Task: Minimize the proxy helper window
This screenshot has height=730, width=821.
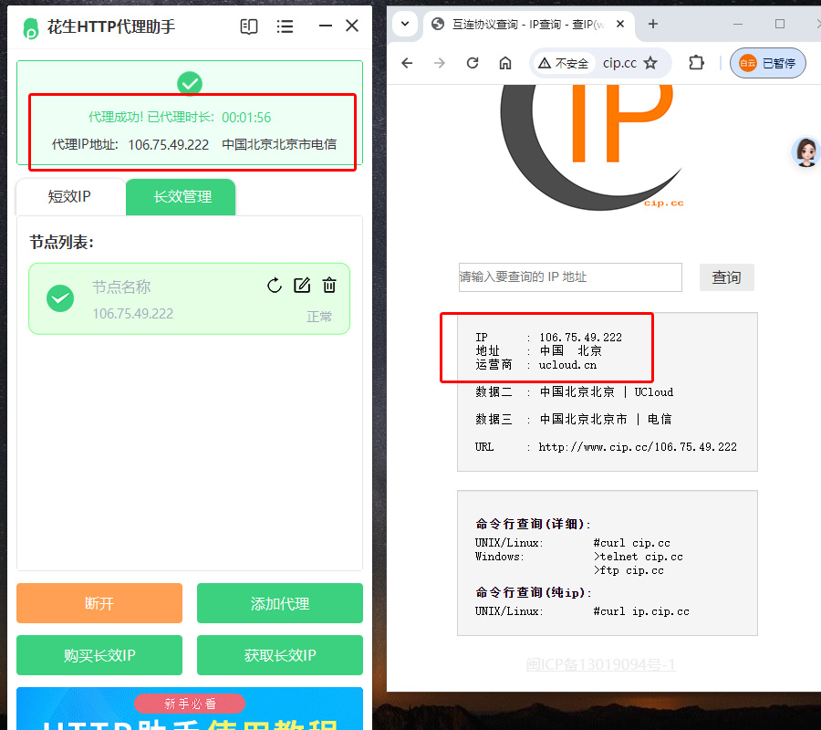Action: [x=326, y=26]
